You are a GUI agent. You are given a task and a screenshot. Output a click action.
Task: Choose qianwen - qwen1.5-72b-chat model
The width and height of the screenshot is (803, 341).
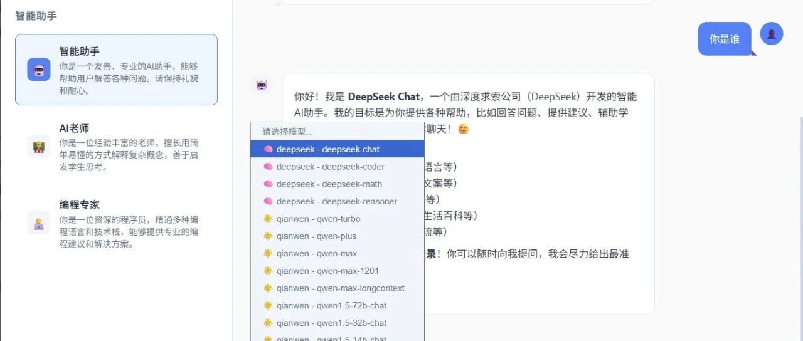coord(337,306)
